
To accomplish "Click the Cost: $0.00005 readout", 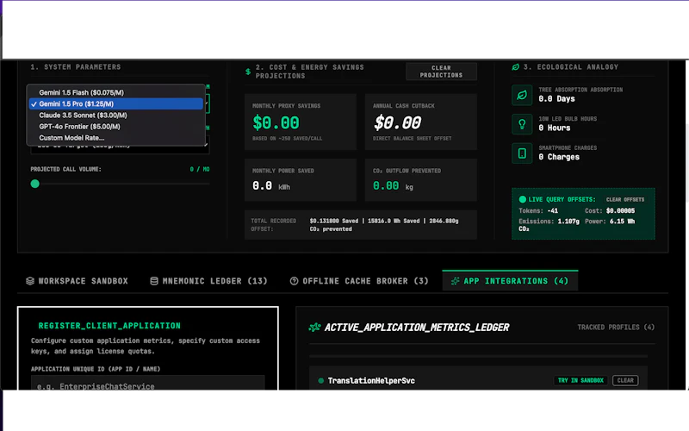I will pyautogui.click(x=610, y=210).
